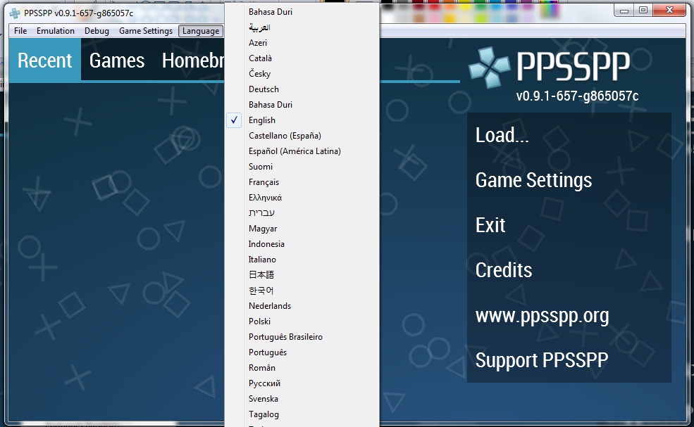The width and height of the screenshot is (694, 427).
Task: Open the Credits screen
Action: [x=569, y=270]
